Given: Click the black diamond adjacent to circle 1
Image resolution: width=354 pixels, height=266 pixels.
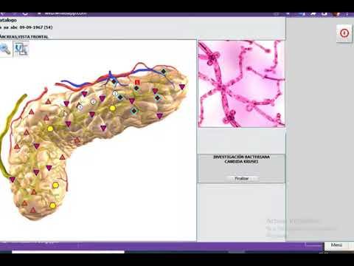Looking at the screenshot, I should click(x=120, y=98).
